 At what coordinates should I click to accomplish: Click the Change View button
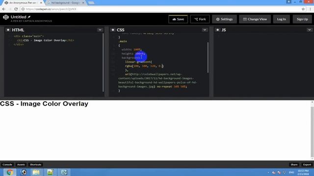pyautogui.click(x=255, y=19)
